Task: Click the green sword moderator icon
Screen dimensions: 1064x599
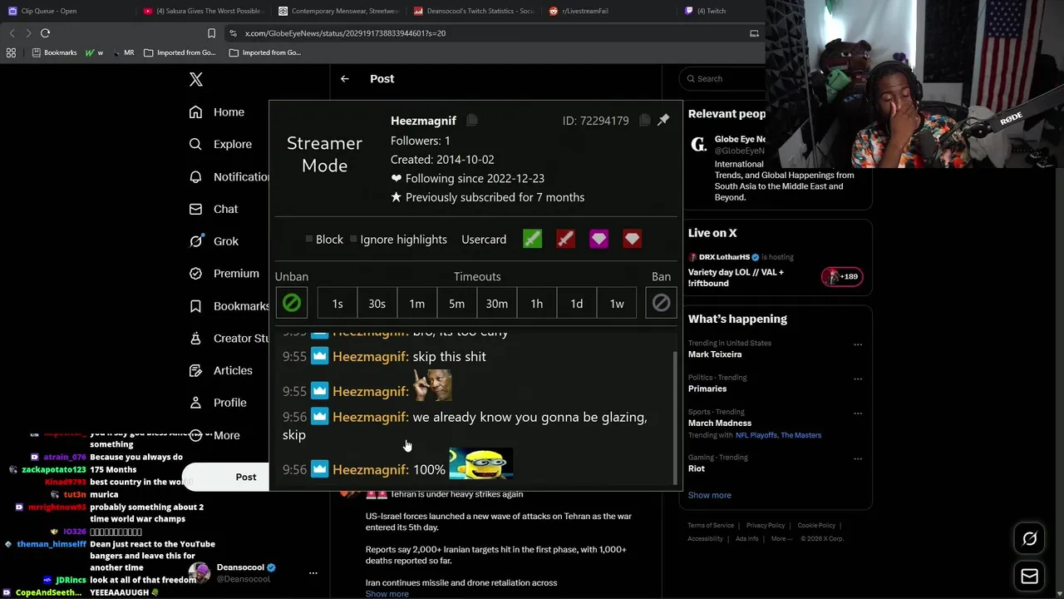Action: (532, 240)
